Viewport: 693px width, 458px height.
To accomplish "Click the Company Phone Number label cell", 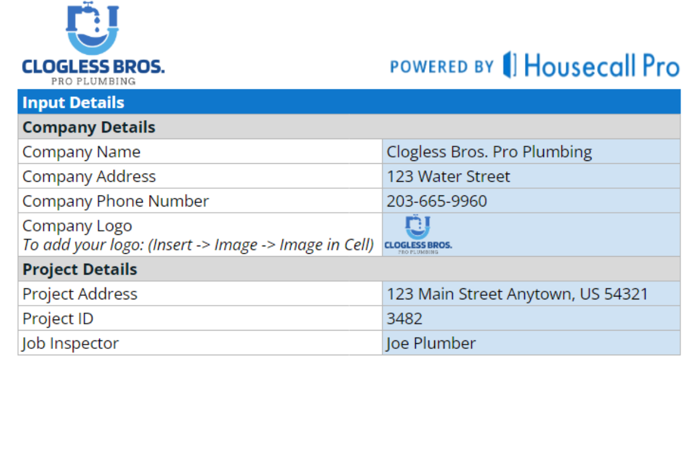I will pos(200,201).
